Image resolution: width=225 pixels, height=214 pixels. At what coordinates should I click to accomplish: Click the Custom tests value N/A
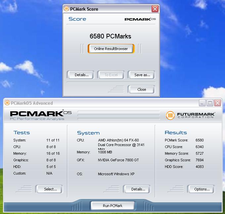(x=49, y=173)
